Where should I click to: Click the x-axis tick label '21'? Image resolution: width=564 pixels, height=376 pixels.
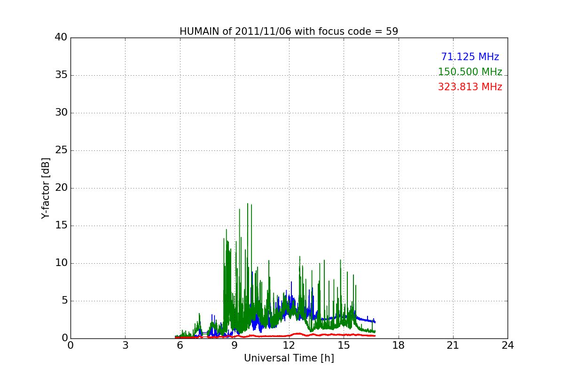tap(453, 345)
